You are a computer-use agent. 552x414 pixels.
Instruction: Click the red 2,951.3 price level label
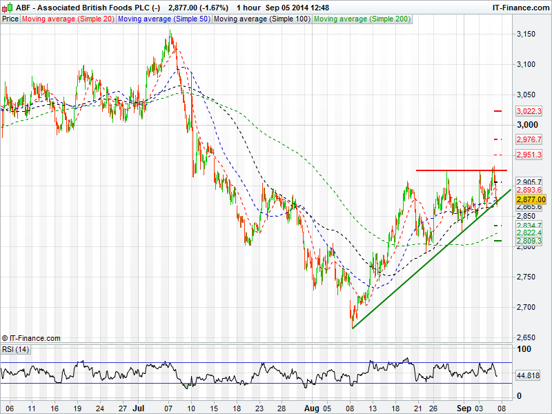point(529,155)
